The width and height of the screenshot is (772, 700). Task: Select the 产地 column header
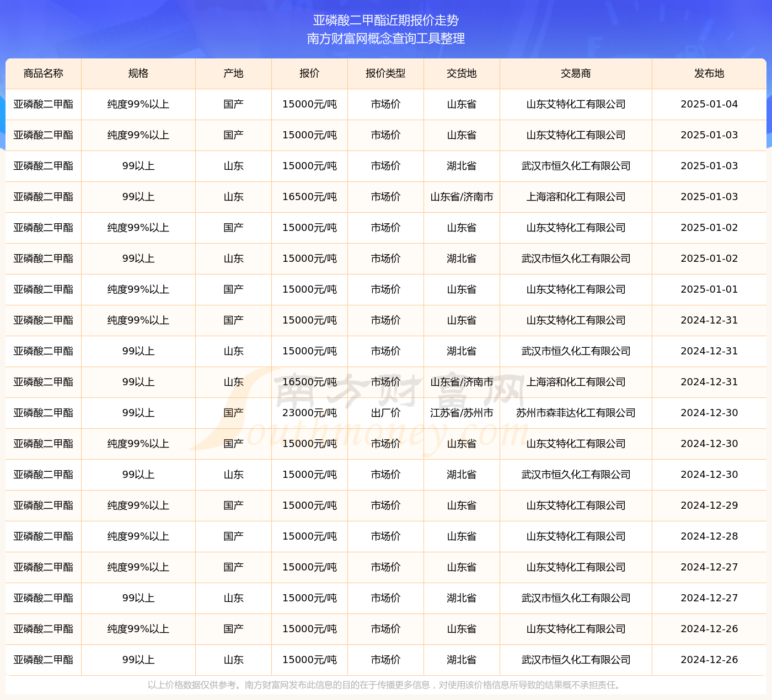click(x=234, y=73)
